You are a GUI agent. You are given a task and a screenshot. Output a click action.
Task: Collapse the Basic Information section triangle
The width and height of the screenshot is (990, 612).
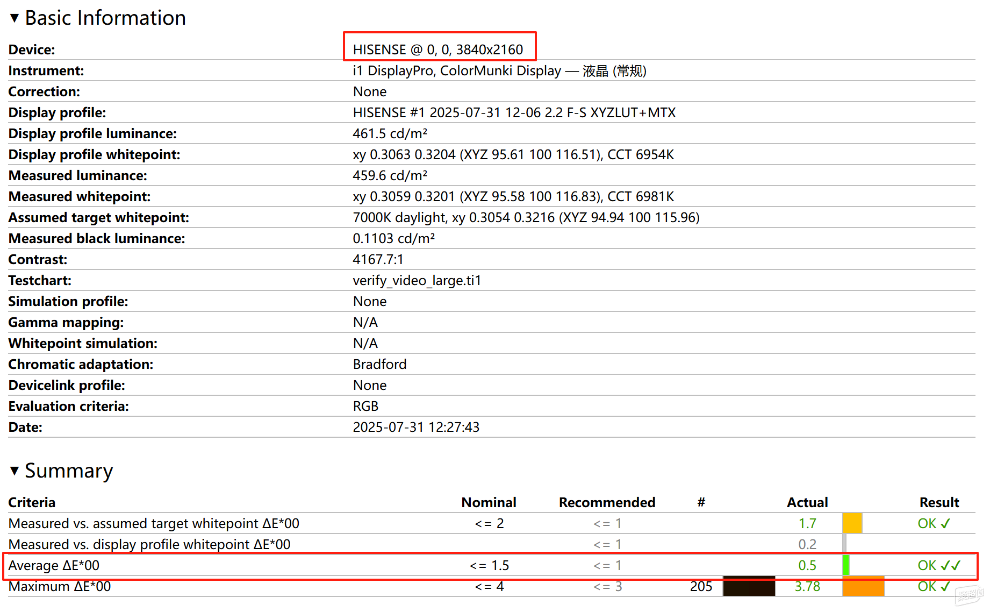pyautogui.click(x=15, y=18)
